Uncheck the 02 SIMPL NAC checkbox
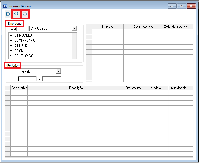This screenshot has height=163, width=199. pyautogui.click(x=12, y=40)
